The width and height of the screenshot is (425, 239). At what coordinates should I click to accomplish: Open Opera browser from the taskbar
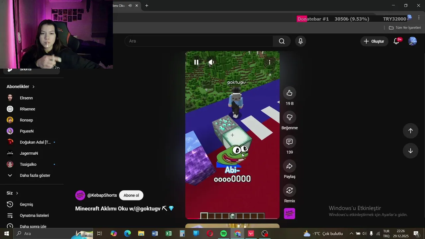[210, 233]
